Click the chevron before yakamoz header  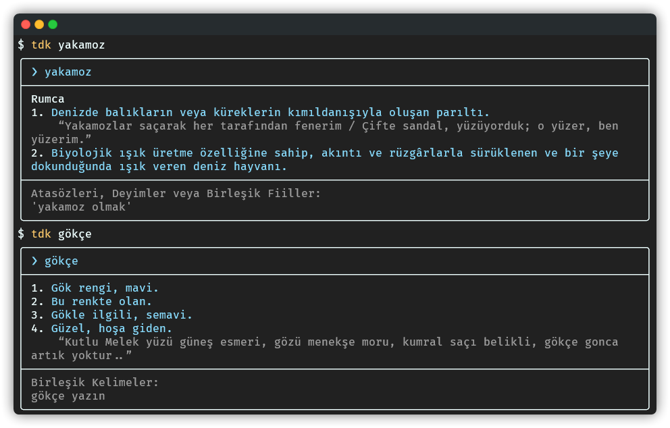pyautogui.click(x=34, y=72)
